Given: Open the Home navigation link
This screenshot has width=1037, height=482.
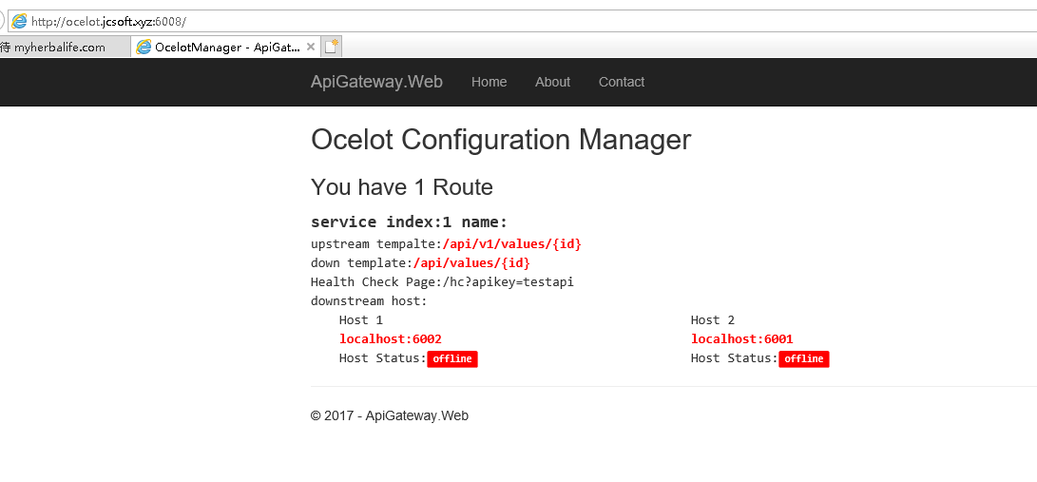Looking at the screenshot, I should [x=489, y=82].
